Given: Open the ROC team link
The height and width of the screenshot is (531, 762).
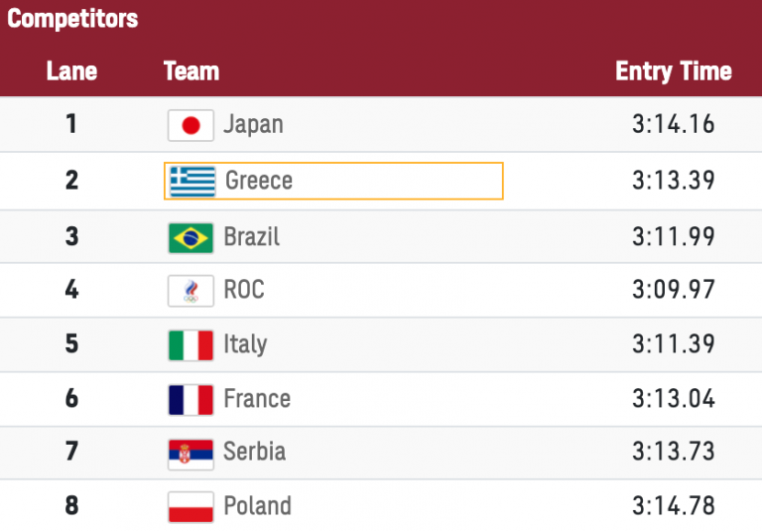Looking at the screenshot, I should pyautogui.click(x=244, y=291).
